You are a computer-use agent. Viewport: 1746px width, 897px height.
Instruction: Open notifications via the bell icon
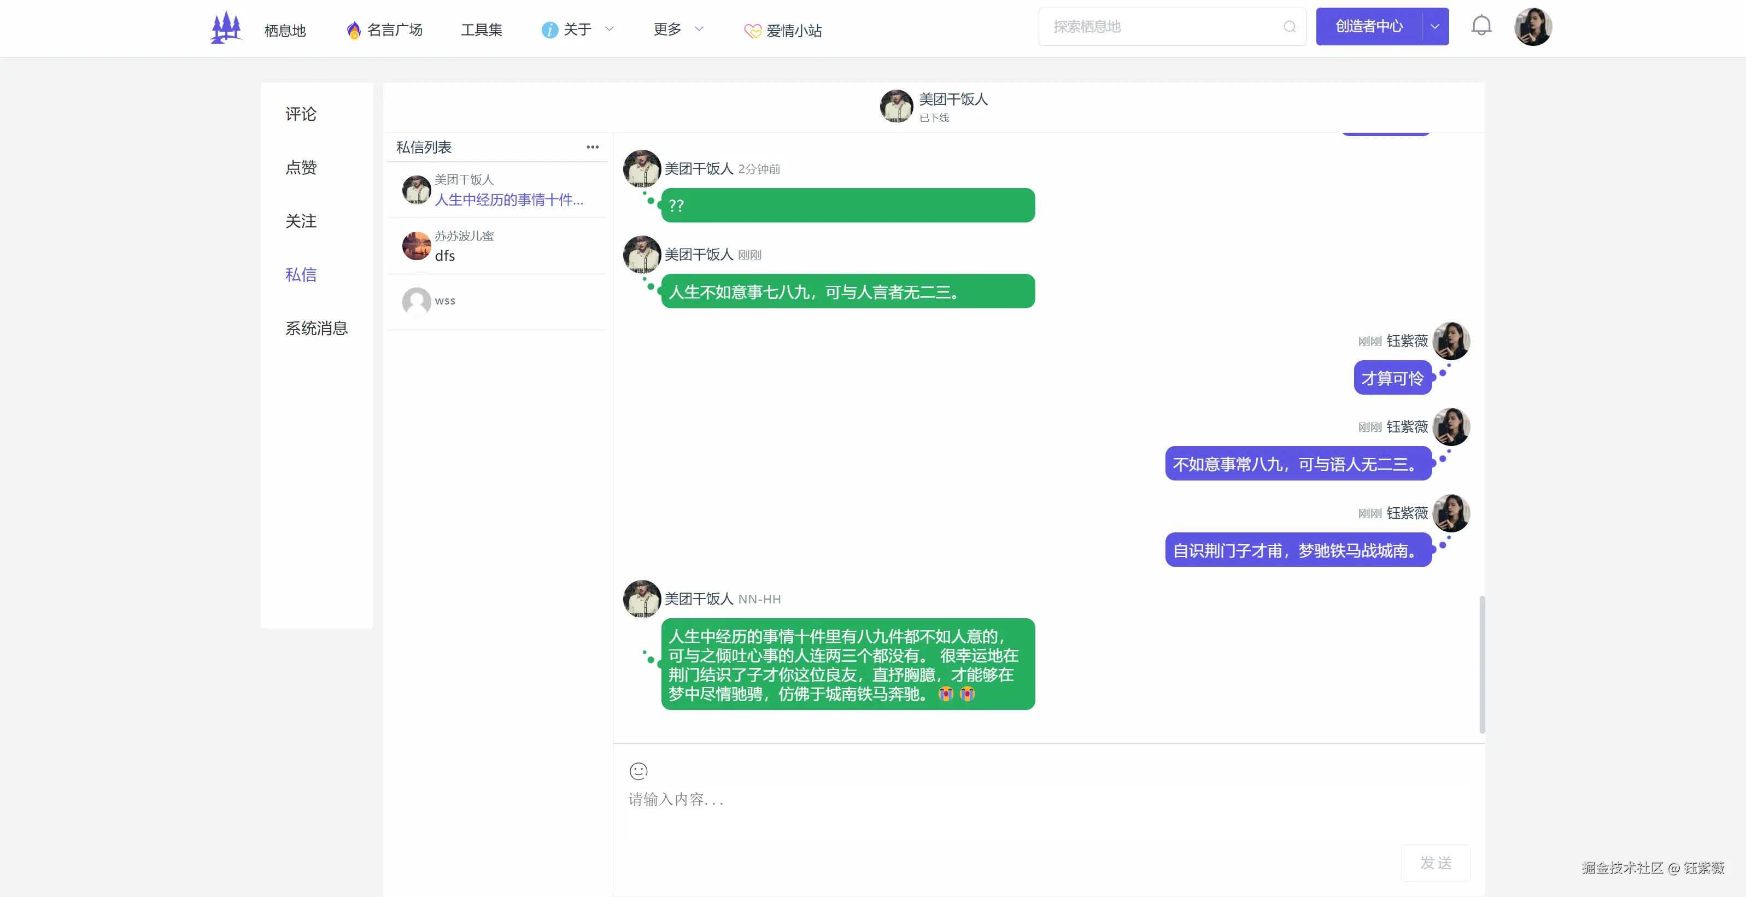(1481, 25)
